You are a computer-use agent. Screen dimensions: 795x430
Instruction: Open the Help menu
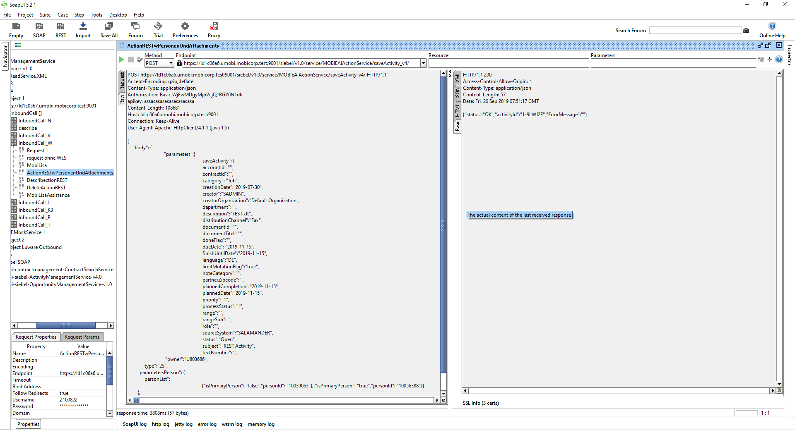pyautogui.click(x=139, y=15)
